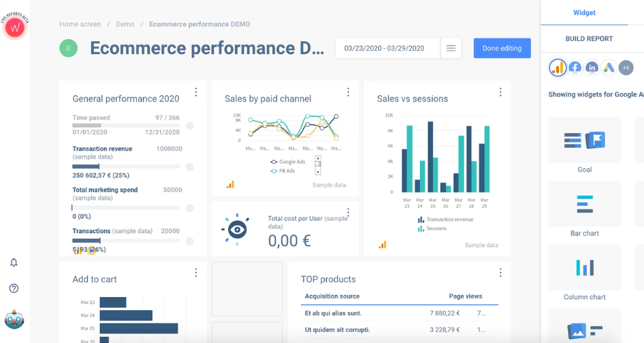This screenshot has height=343, width=644.
Task: Open Sales vs sessions widget options menu
Action: click(x=500, y=92)
